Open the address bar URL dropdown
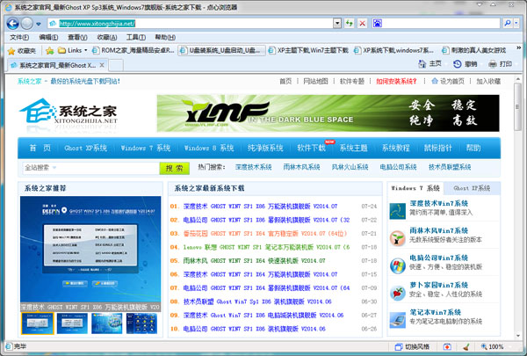527x356 pixels. pyautogui.click(x=338, y=23)
